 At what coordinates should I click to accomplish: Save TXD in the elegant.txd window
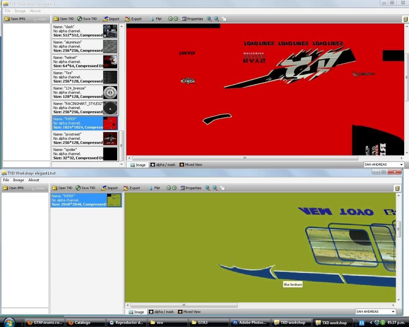(87, 19)
